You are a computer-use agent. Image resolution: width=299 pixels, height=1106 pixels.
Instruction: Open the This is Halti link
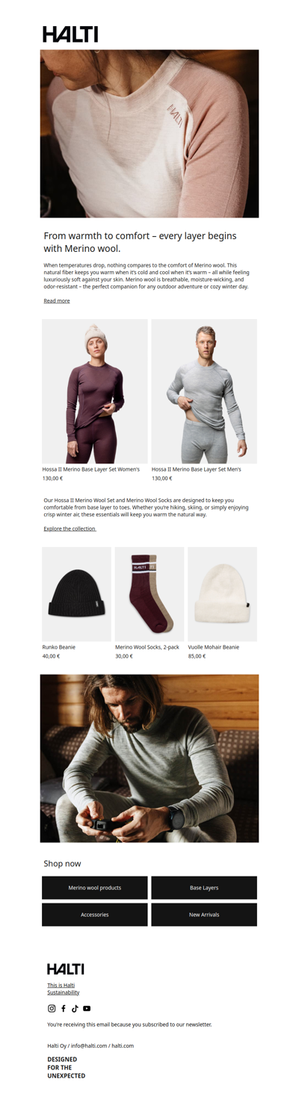click(61, 985)
